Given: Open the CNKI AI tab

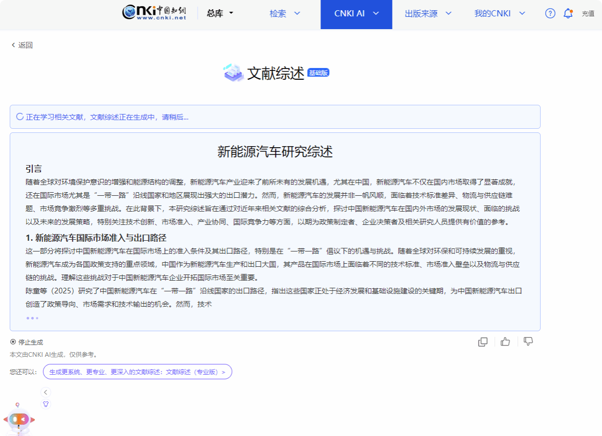Looking at the screenshot, I should click(356, 14).
